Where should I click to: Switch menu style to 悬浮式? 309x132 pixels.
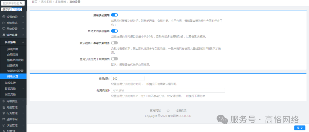click(x=7, y=9)
